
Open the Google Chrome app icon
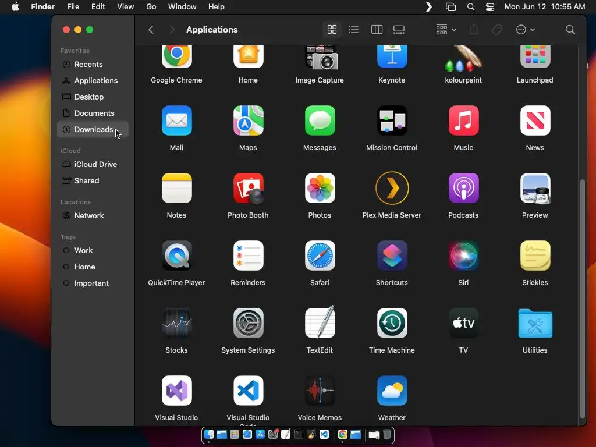click(176, 57)
